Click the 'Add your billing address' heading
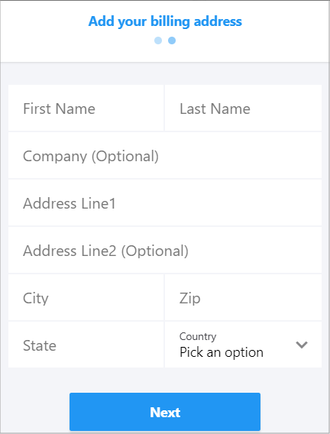330x434 pixels. pos(165,21)
